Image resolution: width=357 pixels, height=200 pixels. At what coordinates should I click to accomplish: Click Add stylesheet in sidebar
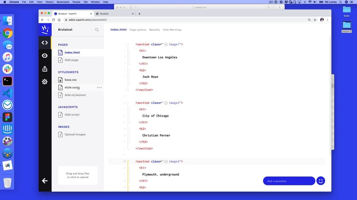coord(75,95)
